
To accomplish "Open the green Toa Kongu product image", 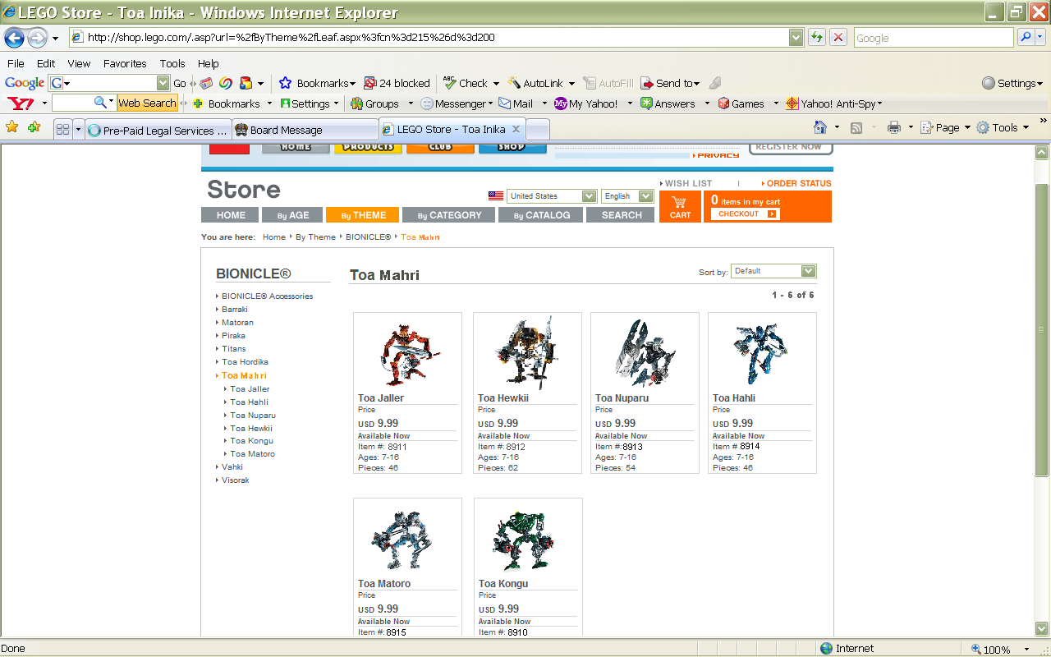I will 525,541.
